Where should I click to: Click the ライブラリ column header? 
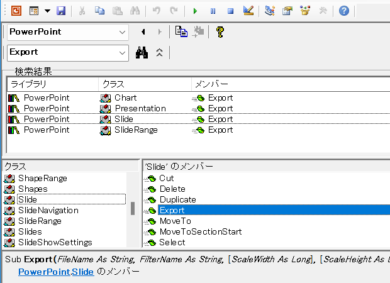point(53,84)
